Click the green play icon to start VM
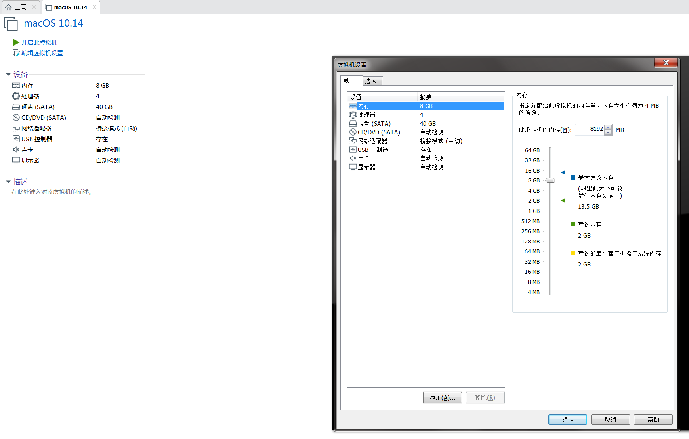This screenshot has width=689, height=439. click(16, 42)
